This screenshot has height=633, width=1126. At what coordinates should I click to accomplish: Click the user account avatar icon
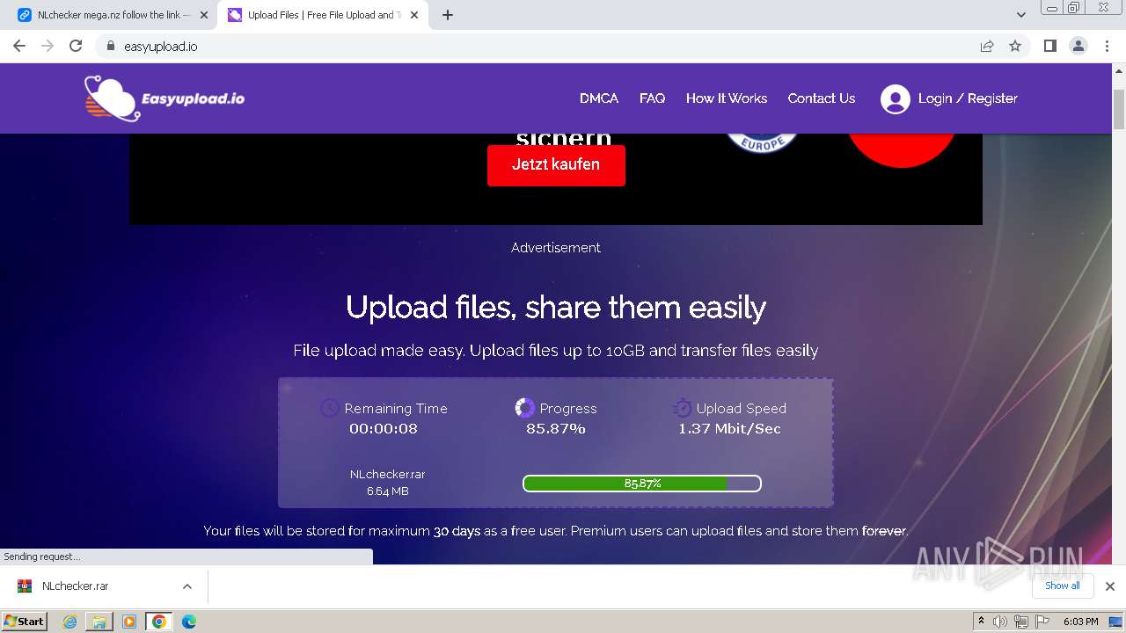pos(895,98)
